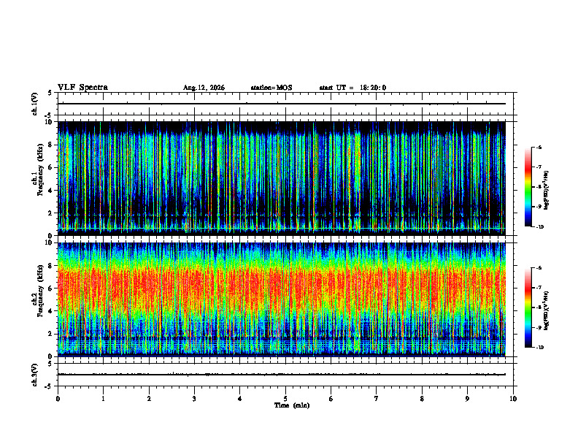Click the Time (min) axis label
Viewport: 578px width, 447px height.
tap(292, 405)
